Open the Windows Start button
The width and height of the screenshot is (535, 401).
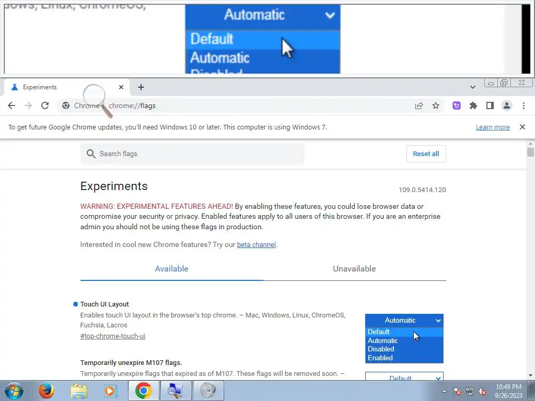14,391
